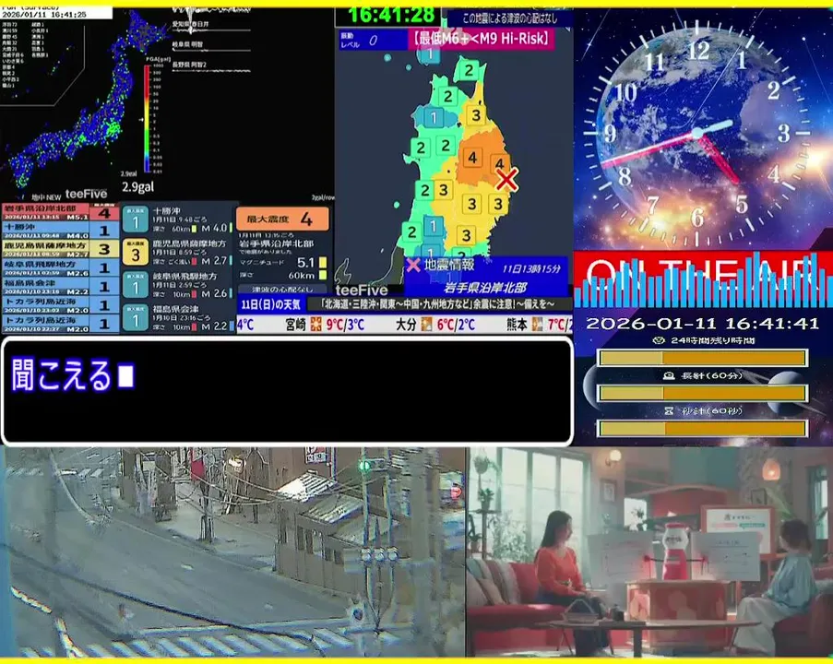This screenshot has width=833, height=664.
Task: Select the トカラ列島近海 row timed 23:02
Action: (x=61, y=305)
